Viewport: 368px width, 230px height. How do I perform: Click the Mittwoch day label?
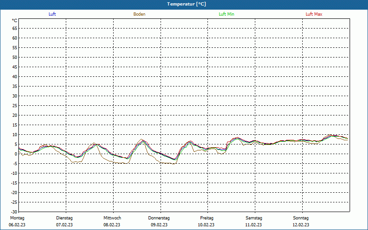click(112, 218)
